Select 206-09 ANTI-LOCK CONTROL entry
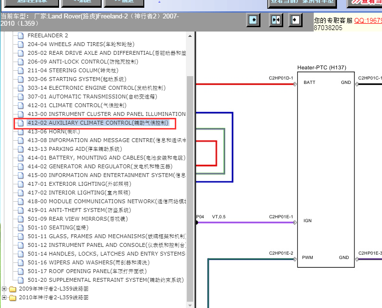Screen dimensions: 382x308 [82, 62]
